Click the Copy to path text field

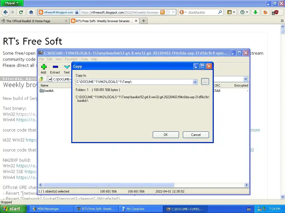pyautogui.click(x=134, y=82)
